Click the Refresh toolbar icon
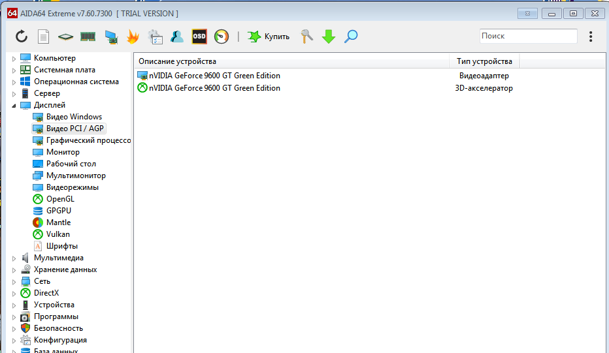 [22, 37]
